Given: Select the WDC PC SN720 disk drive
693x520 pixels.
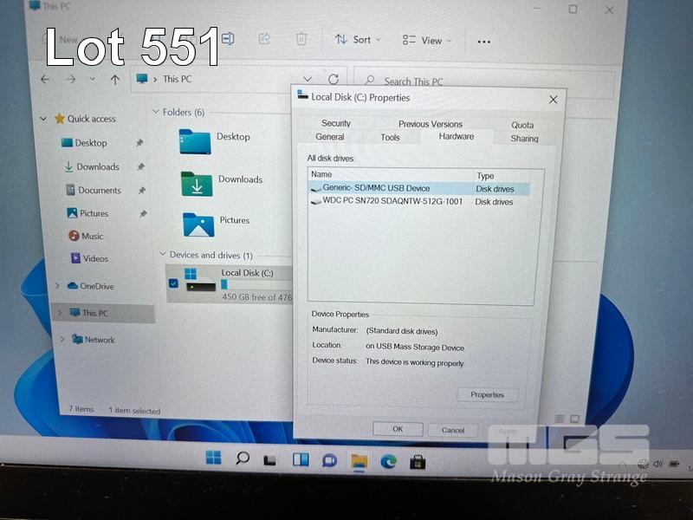Looking at the screenshot, I should click(392, 202).
